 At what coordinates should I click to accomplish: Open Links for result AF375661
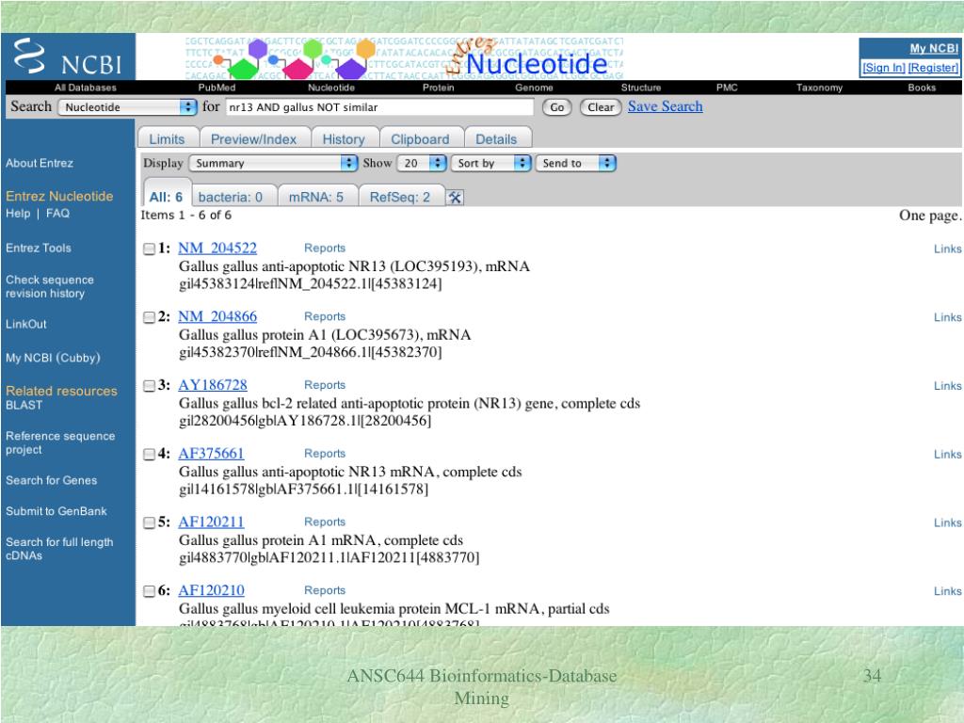(x=947, y=455)
